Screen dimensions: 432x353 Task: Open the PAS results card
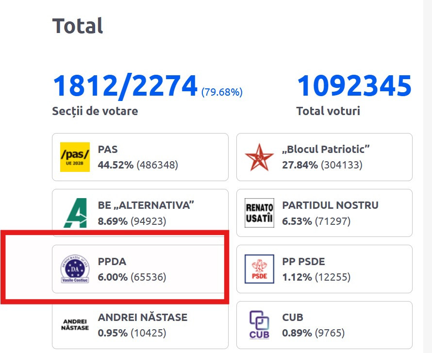[140, 157]
